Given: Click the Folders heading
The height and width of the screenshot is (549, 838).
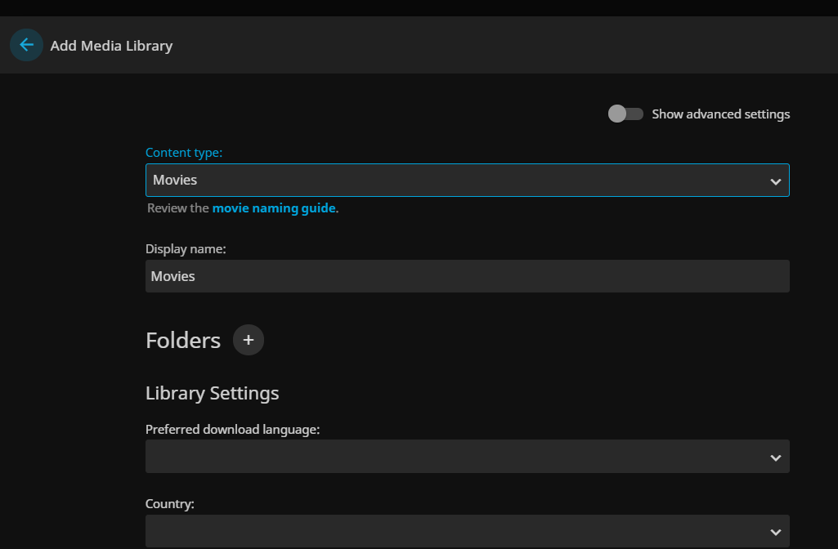Looking at the screenshot, I should [183, 340].
